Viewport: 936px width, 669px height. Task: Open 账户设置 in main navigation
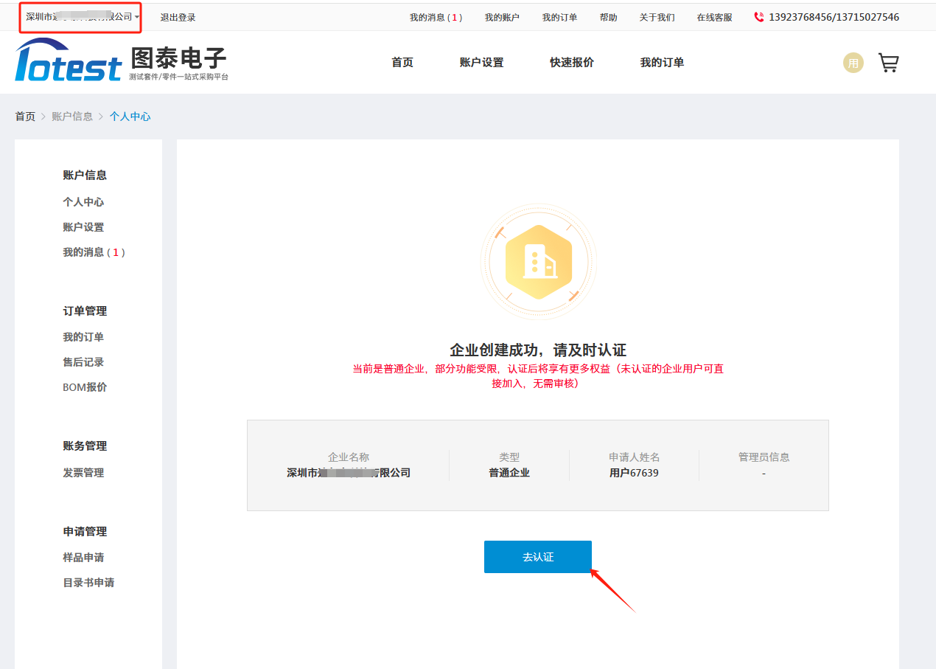click(481, 63)
